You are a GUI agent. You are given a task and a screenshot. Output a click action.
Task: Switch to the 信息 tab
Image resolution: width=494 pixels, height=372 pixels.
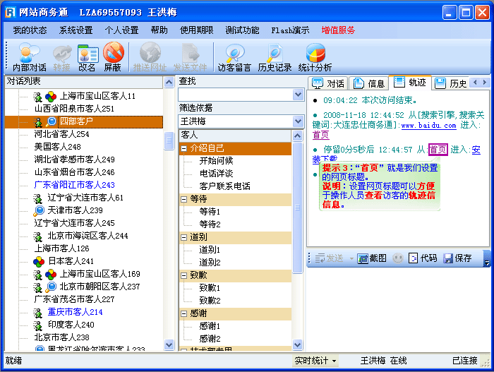click(370, 83)
